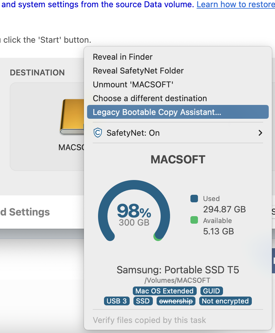The height and width of the screenshot is (333, 275).
Task: Click the 98% disk usage gauge
Action: [134, 211]
